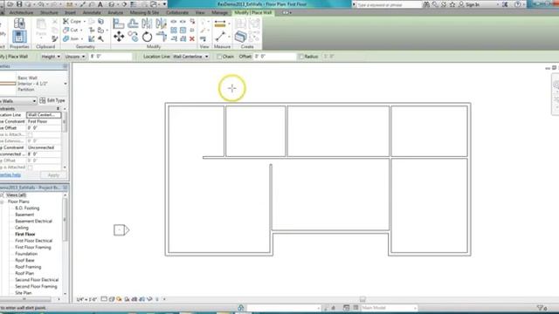Click the red X Delete tool
This screenshot has width=559, height=314.
tap(192, 38)
